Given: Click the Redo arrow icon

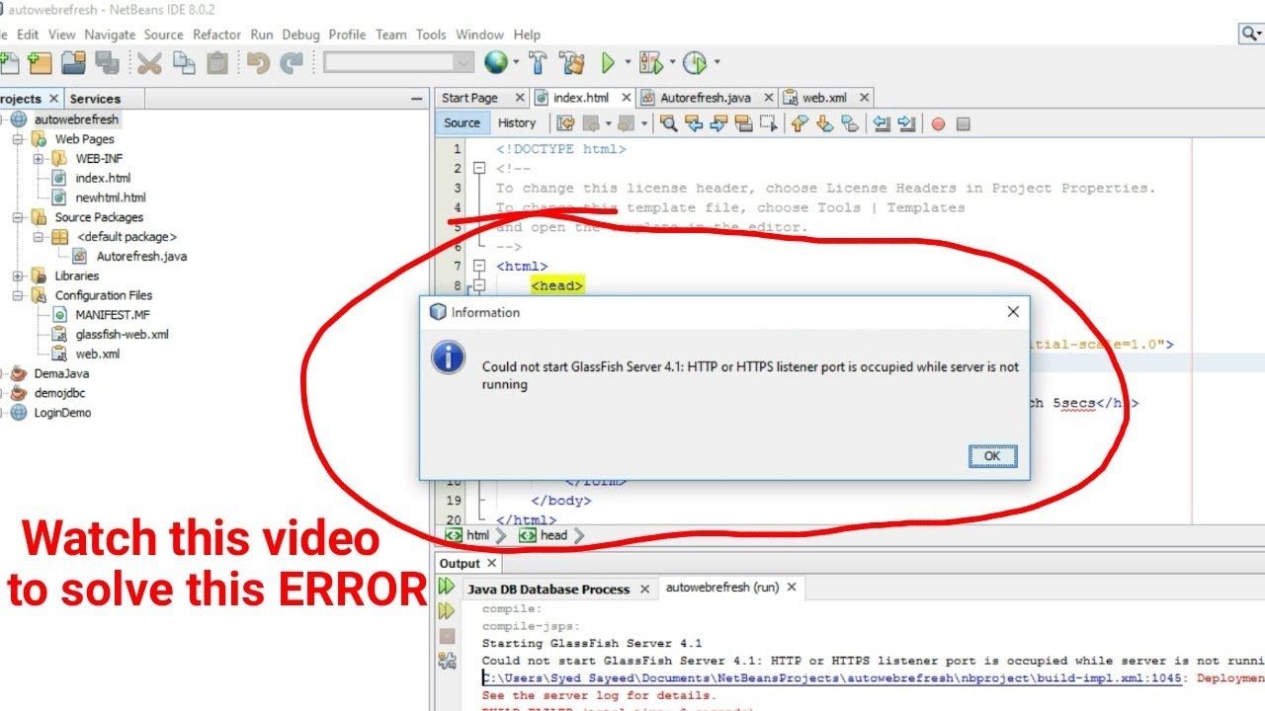Looking at the screenshot, I should click(x=292, y=63).
